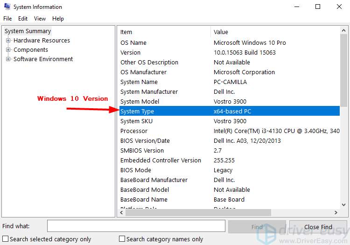Expand the Hardware Resources tree node
The width and height of the screenshot is (350, 245).
[x=8, y=41]
